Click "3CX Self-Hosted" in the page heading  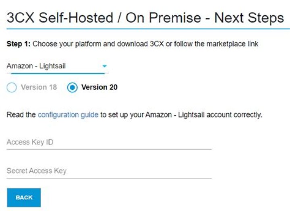pos(60,18)
